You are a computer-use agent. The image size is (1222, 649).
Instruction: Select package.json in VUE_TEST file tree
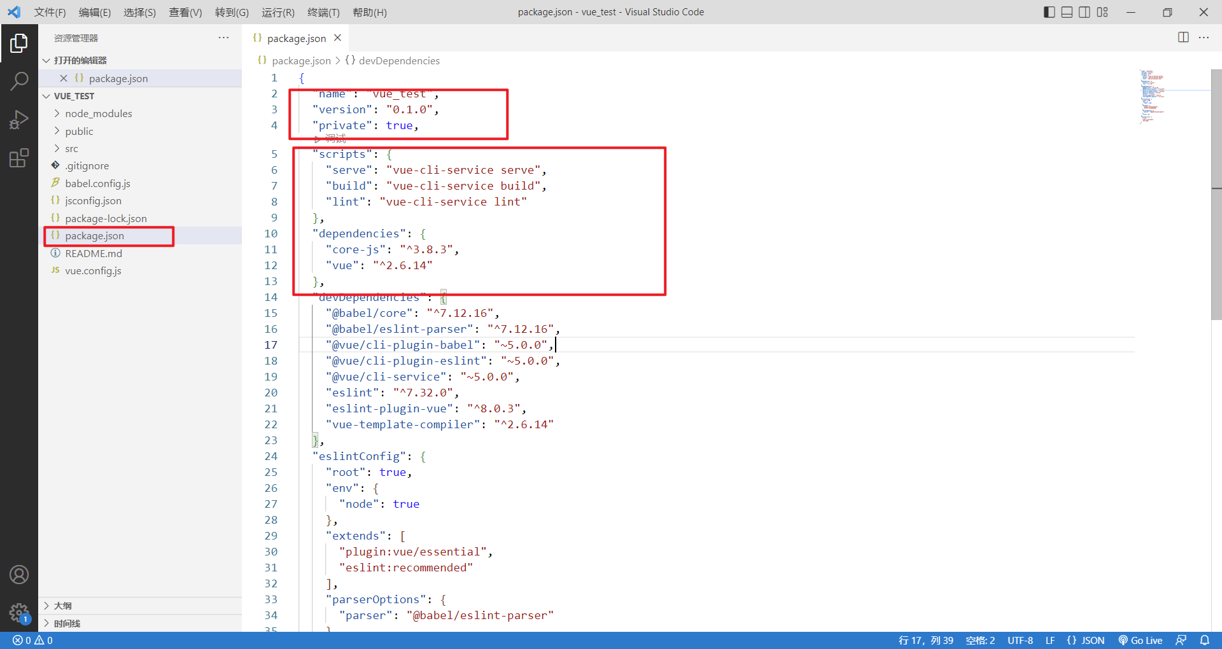[140, 235]
